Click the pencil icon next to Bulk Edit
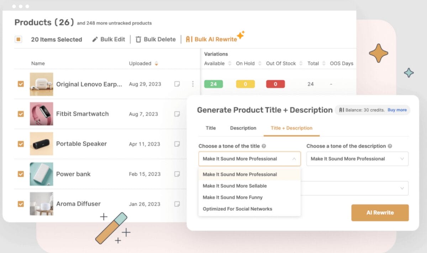This screenshot has height=253, width=427. pyautogui.click(x=94, y=39)
